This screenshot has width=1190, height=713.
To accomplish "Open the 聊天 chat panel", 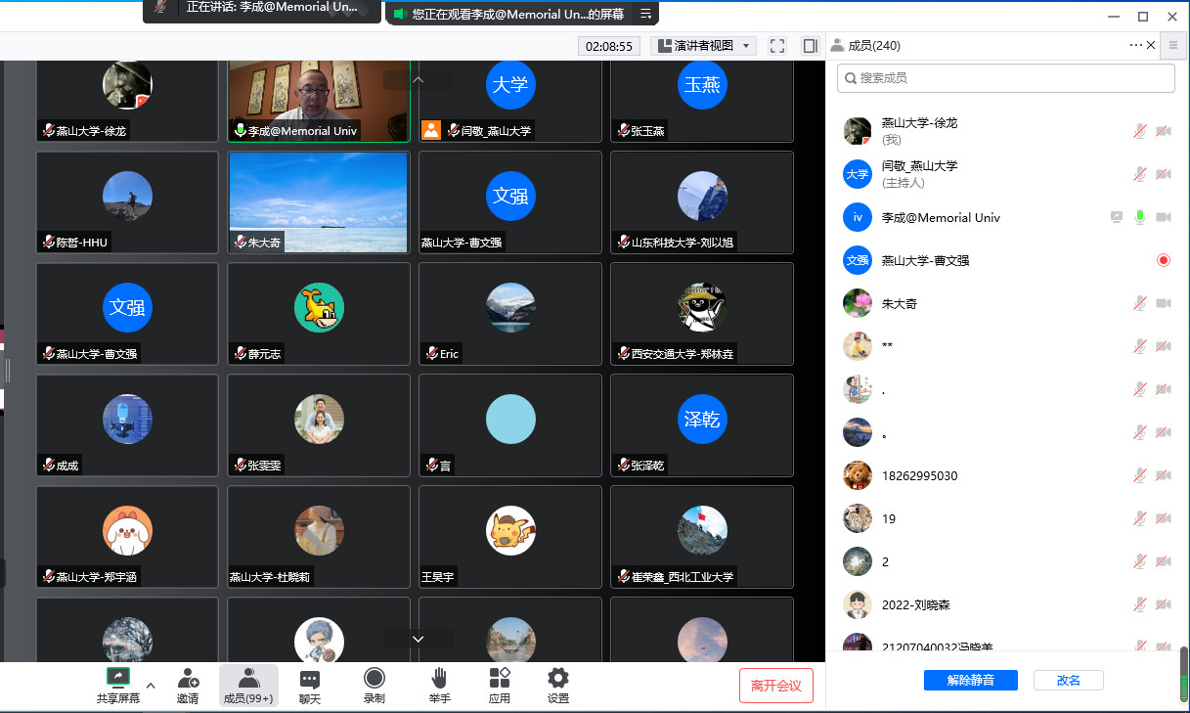I will pyautogui.click(x=310, y=679).
